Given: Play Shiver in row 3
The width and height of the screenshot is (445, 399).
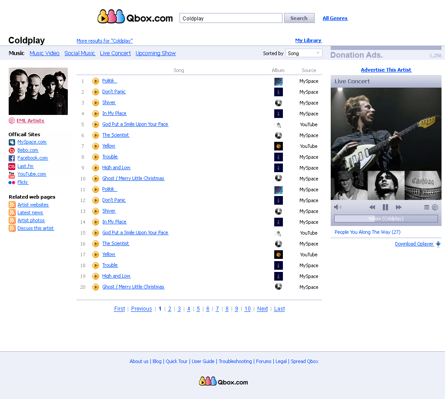Looking at the screenshot, I should tap(96, 102).
